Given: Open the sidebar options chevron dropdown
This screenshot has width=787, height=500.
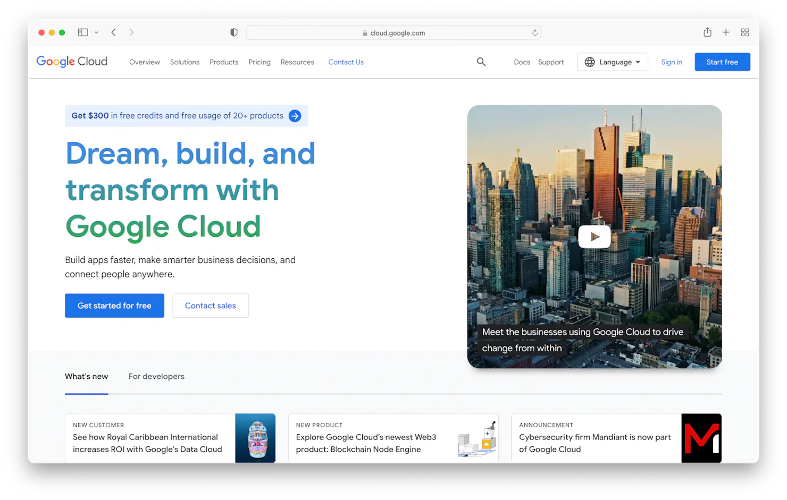Looking at the screenshot, I should [x=96, y=32].
